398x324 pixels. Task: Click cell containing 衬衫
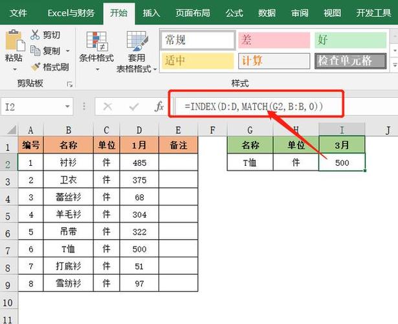69,162
